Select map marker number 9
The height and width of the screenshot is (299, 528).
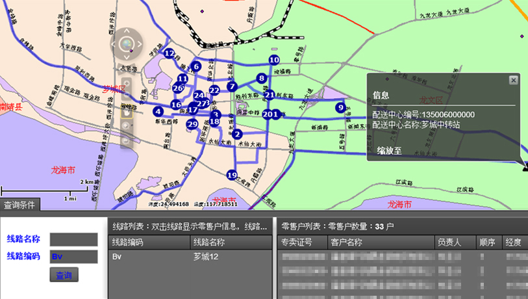click(340, 107)
